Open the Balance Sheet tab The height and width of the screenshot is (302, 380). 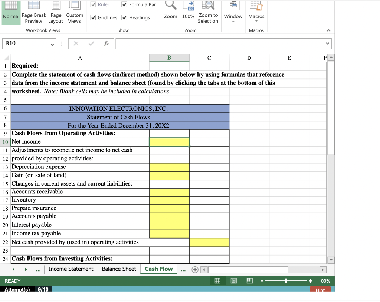pyautogui.click(x=119, y=269)
